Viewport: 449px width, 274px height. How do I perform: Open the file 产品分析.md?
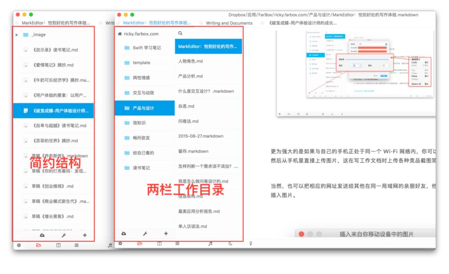208,77
